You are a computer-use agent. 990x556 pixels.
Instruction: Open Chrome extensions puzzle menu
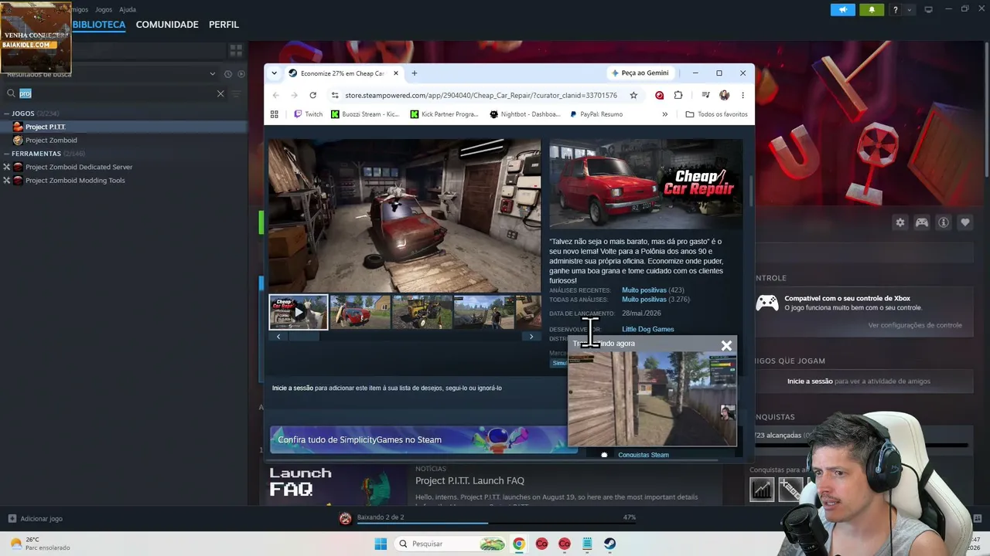click(678, 95)
